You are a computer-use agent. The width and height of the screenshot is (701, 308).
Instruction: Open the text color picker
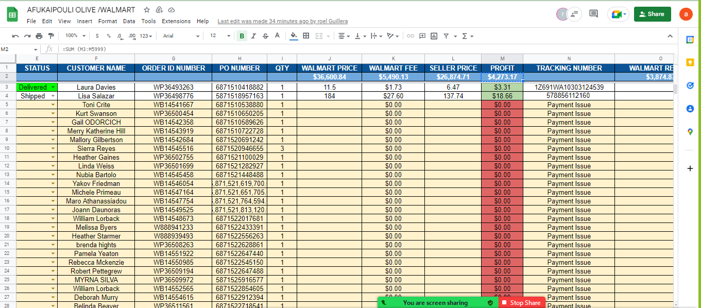point(277,36)
